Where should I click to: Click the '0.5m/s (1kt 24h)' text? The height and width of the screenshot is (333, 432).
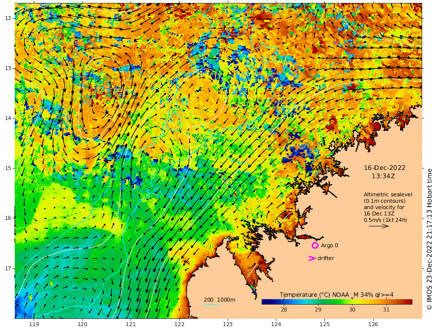pyautogui.click(x=385, y=220)
